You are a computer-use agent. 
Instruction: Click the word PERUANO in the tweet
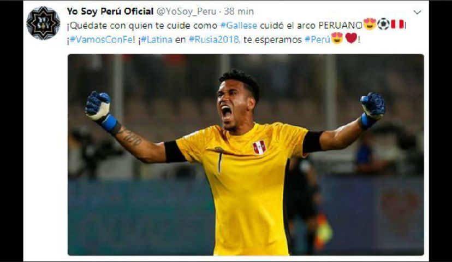[340, 25]
